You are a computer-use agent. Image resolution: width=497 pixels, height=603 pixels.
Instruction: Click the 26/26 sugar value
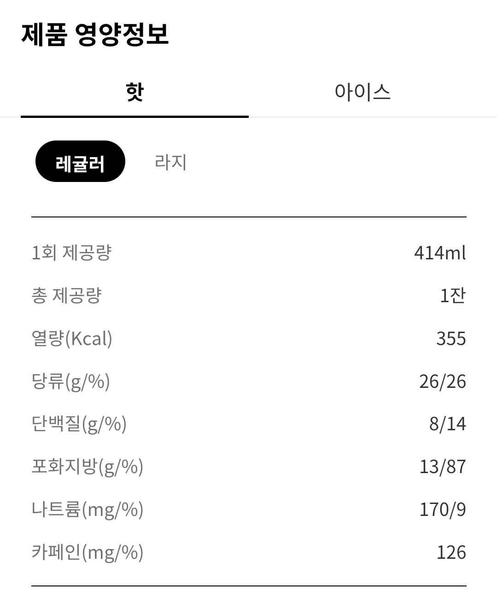442,381
